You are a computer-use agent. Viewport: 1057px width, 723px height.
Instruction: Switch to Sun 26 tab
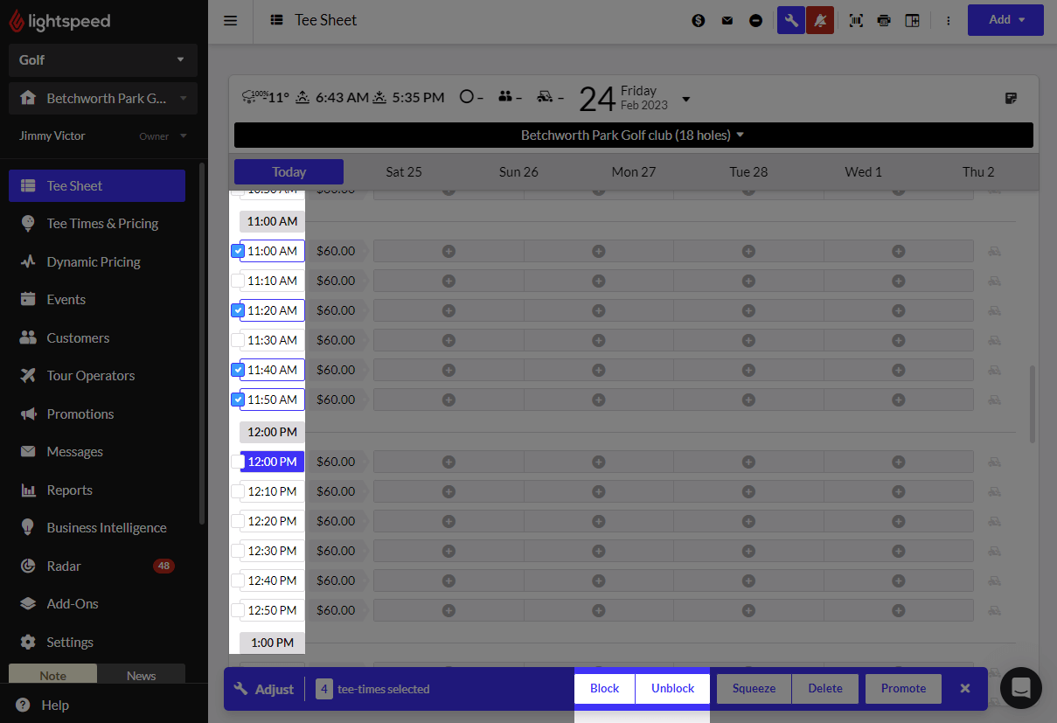tap(518, 172)
